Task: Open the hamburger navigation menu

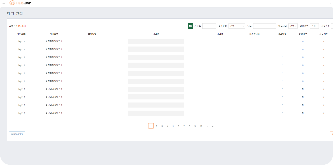Action: click(4, 3)
